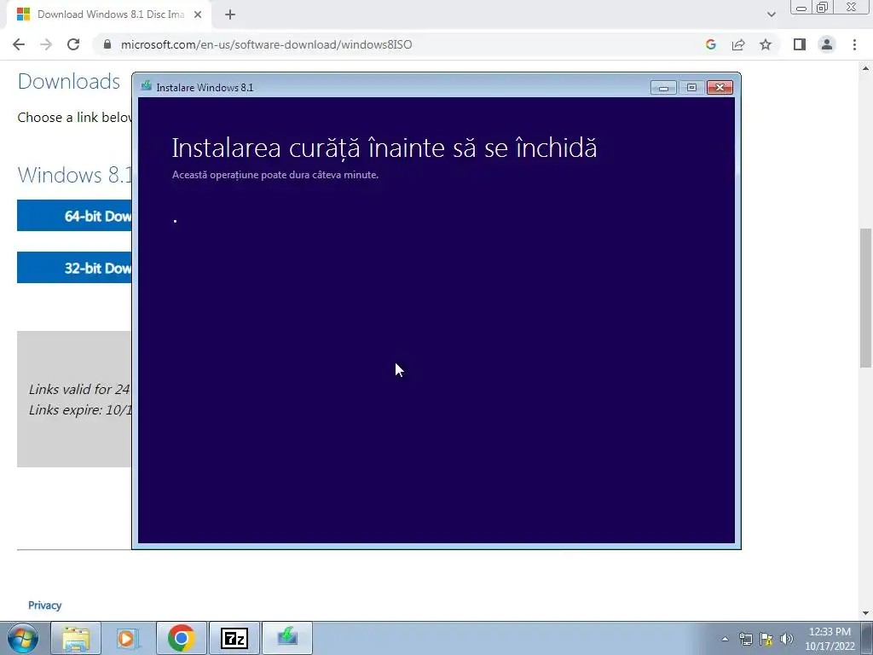
Task: Click the scrollbar down arrow
Action: click(865, 613)
